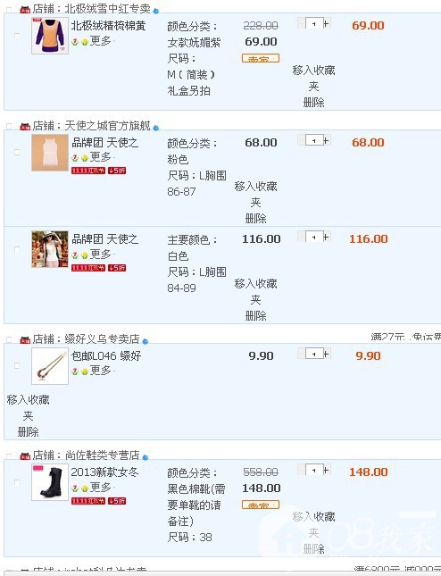Image resolution: width=441 pixels, height=576 pixels.
Task: Click the blue chat icon beside 天使之城官方旗舰
Action: 156,128
